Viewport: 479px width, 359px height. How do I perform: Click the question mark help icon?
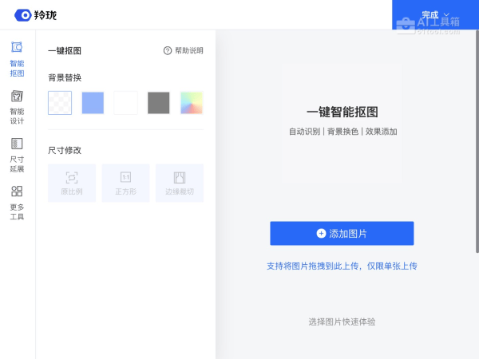click(168, 50)
